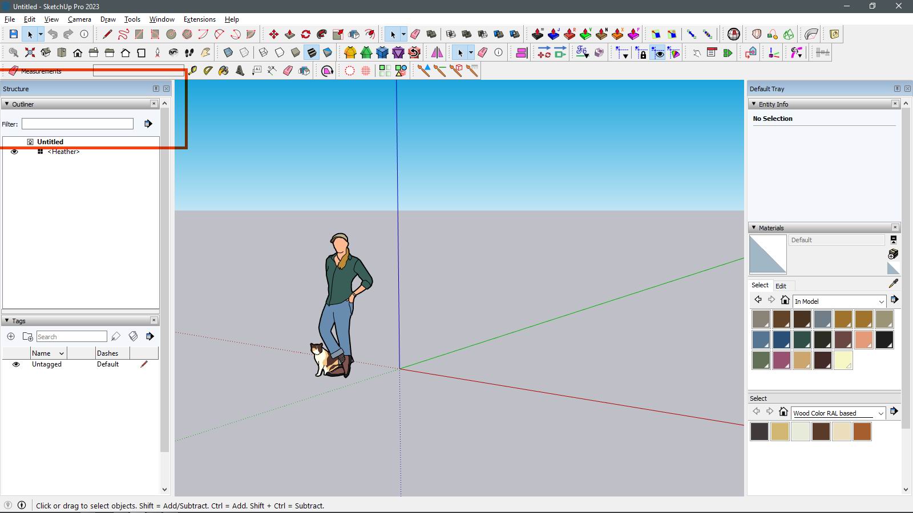Image resolution: width=913 pixels, height=513 pixels.
Task: Click the Save icon in the toolbar
Action: [x=14, y=34]
